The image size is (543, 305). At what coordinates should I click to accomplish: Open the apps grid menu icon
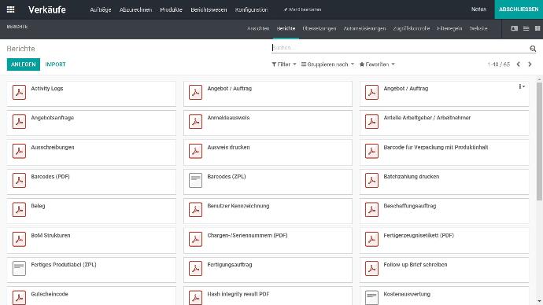(x=11, y=9)
